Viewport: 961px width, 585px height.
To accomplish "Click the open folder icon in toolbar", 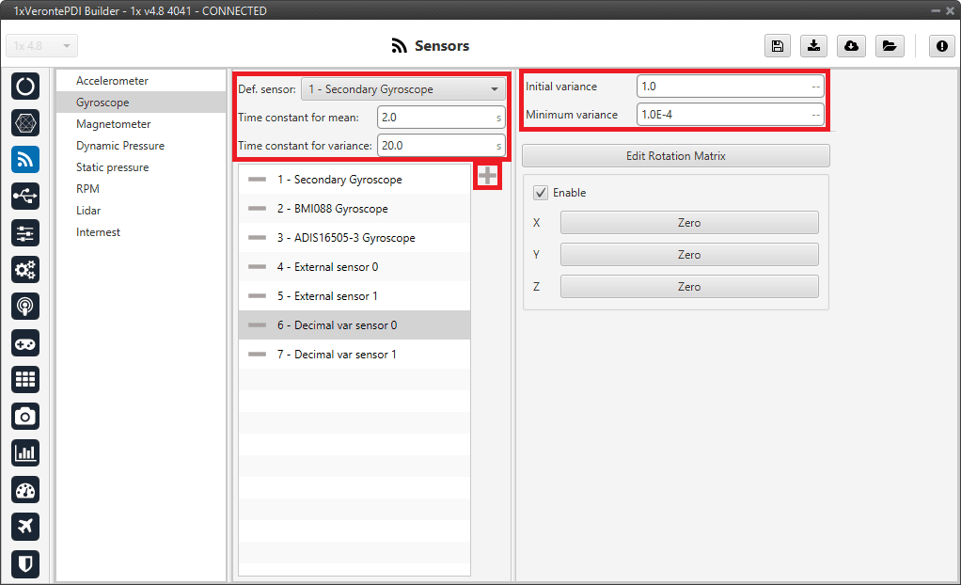I will tap(889, 46).
